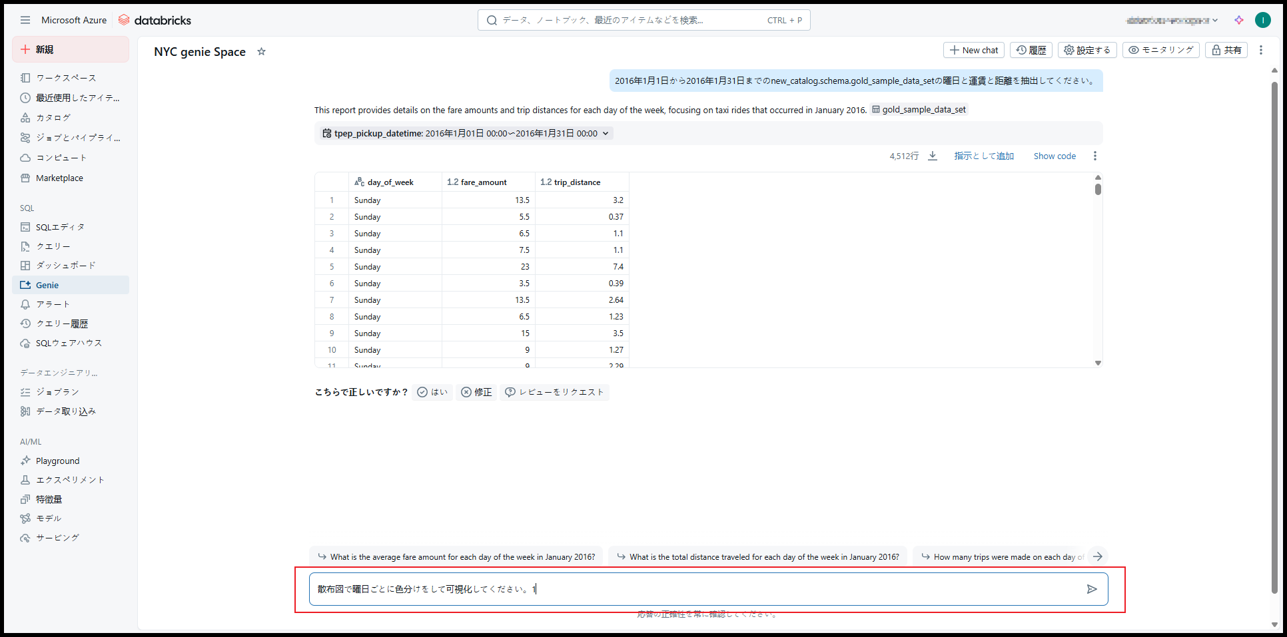Show next suggested questions
The height and width of the screenshot is (637, 1287).
point(1098,556)
